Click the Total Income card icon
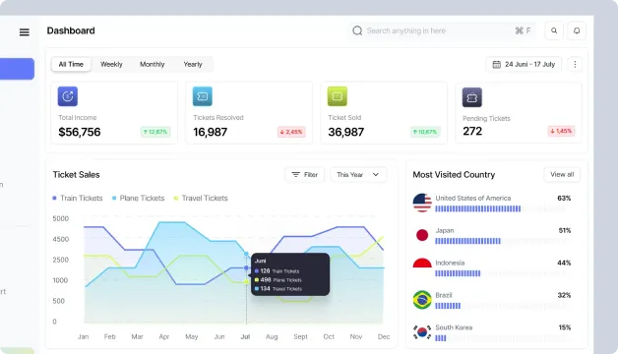Viewport: 618px width, 354px height. 67,96
